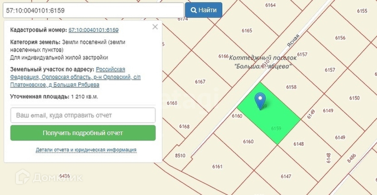
Task: Select parcel 6167 on the map
Action: tap(200, 82)
